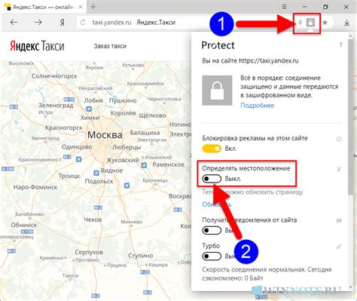Viewport: 357px width, 301px height.
Task: Toggle Блокировка рекламы на этом сайте switch
Action: [212, 149]
